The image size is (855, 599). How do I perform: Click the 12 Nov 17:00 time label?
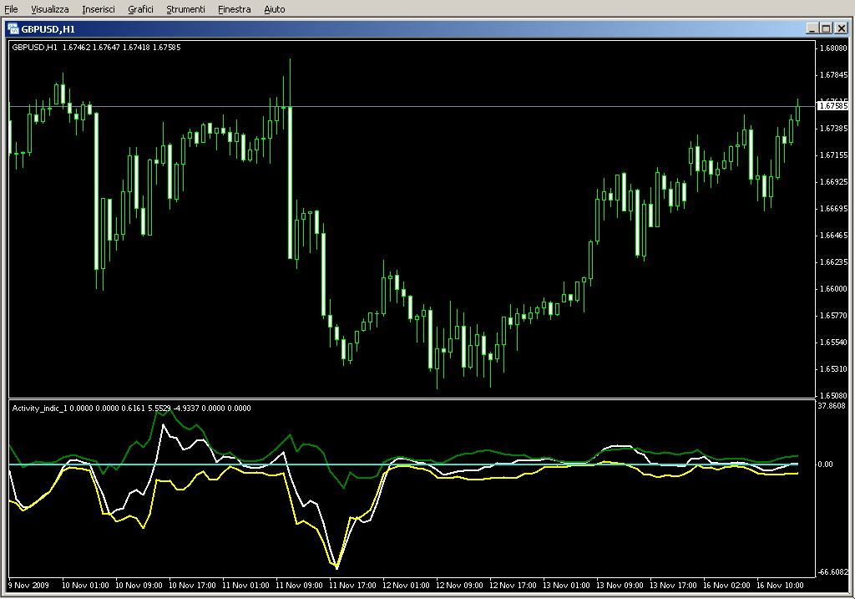click(513, 586)
